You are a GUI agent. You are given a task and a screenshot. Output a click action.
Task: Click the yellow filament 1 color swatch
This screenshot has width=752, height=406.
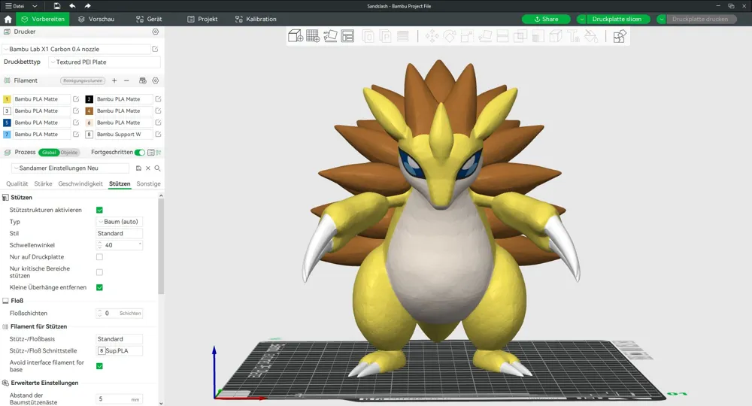[x=7, y=98]
